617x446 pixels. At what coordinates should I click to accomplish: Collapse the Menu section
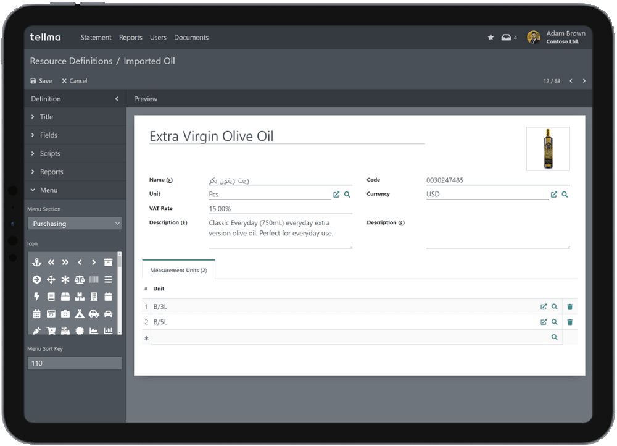[x=75, y=190]
